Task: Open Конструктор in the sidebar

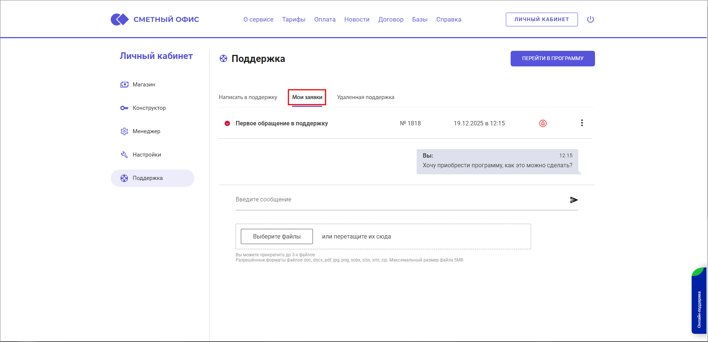Action: 149,108
